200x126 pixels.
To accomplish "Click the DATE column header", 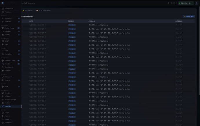I will [x=31, y=21].
